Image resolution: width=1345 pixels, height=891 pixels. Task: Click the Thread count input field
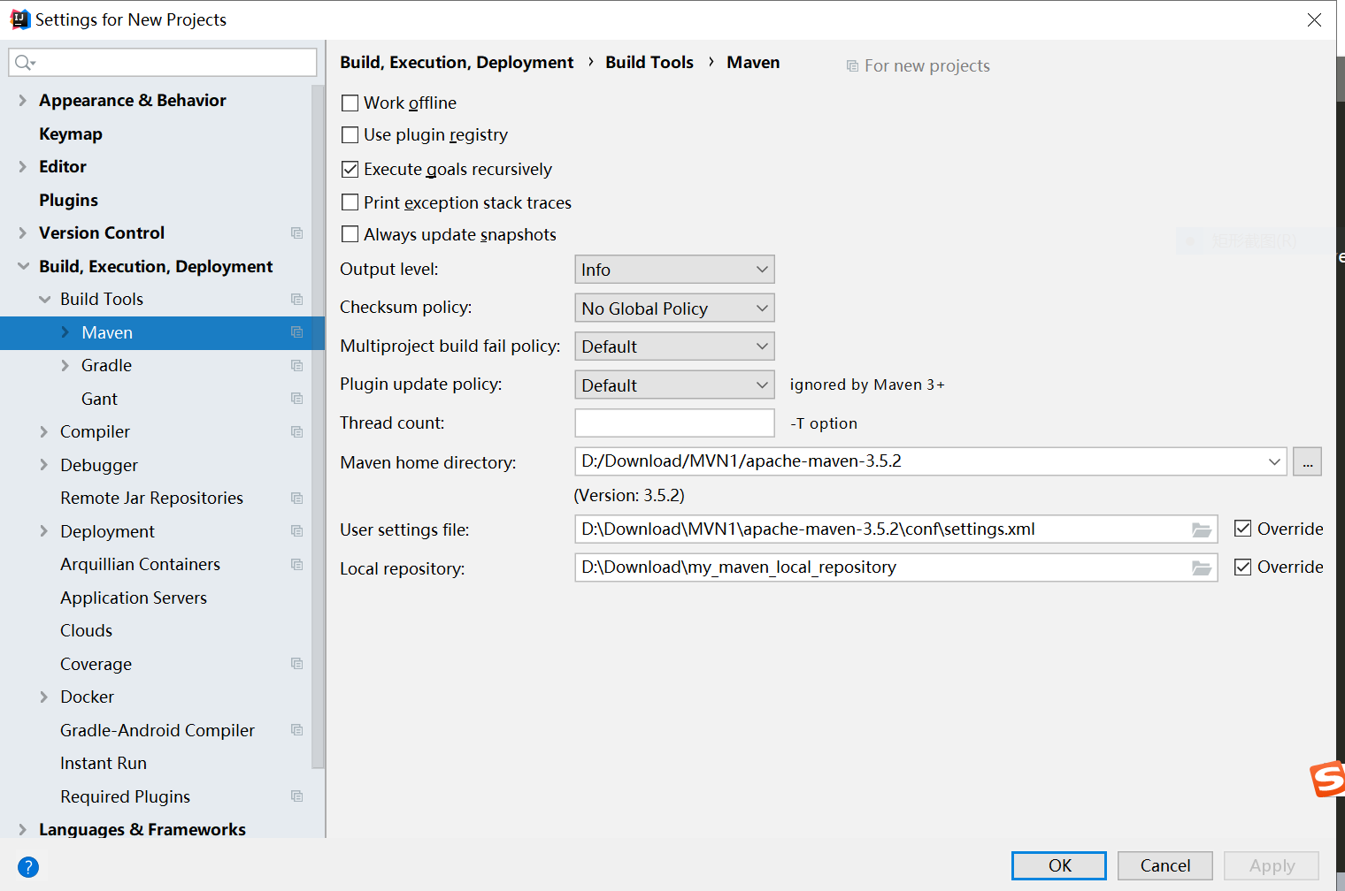(674, 423)
